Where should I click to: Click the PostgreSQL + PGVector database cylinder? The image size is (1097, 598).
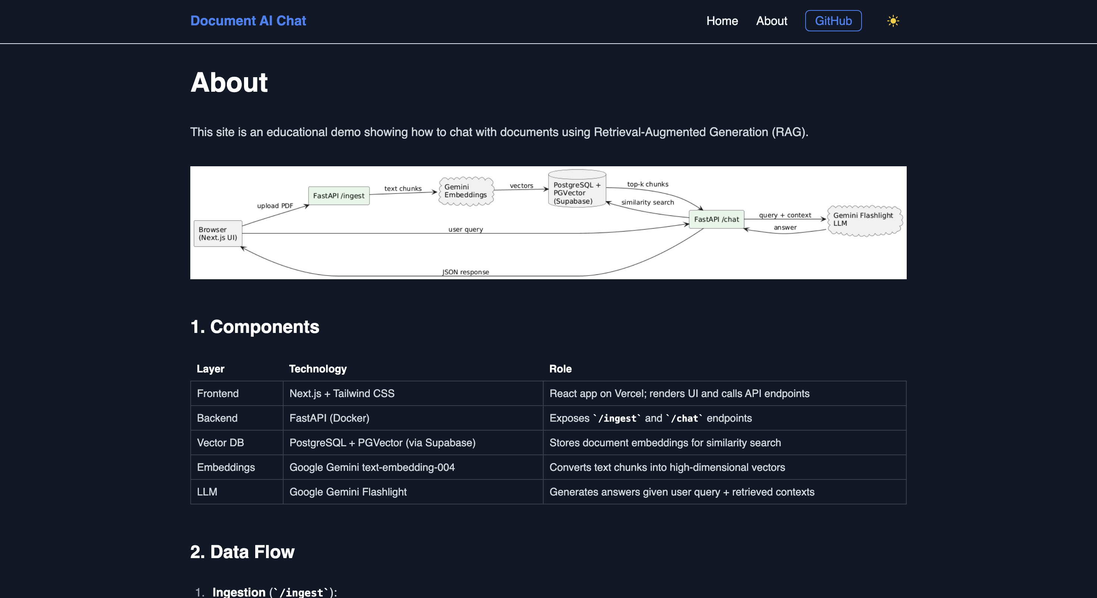click(x=576, y=190)
